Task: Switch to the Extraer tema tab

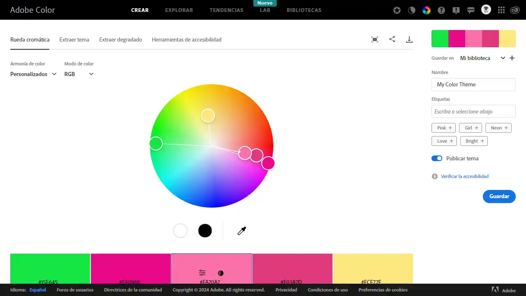Action: point(74,39)
